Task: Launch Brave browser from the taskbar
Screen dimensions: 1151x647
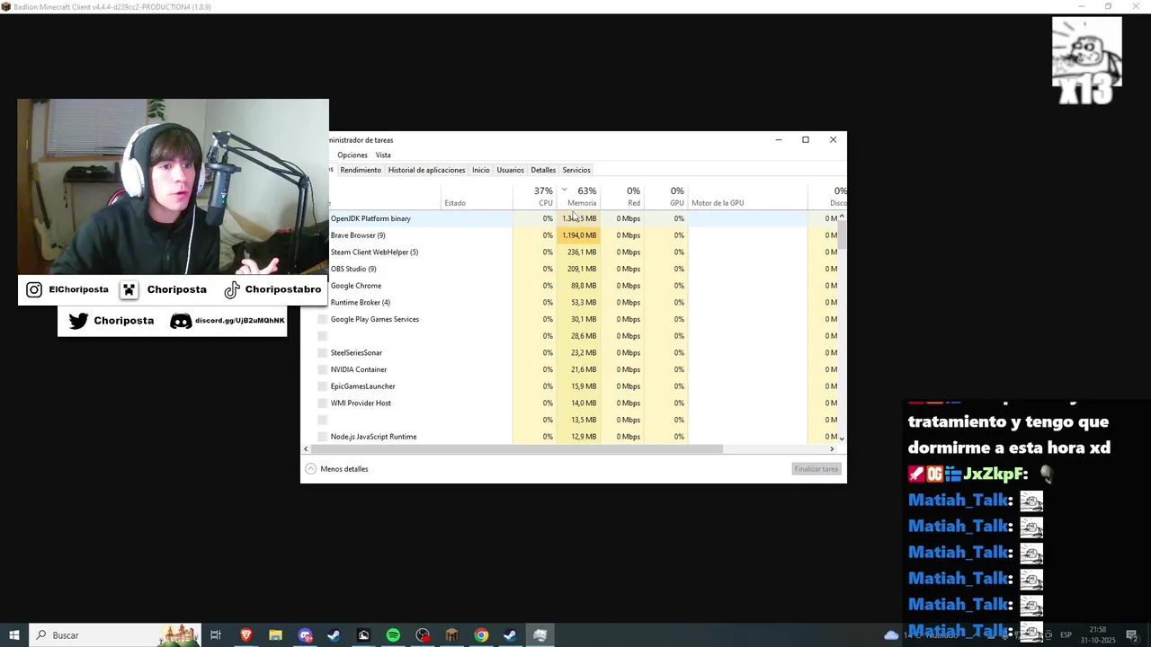Action: pos(246,635)
